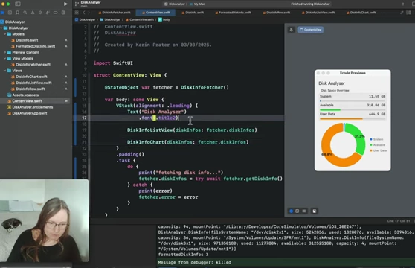
Task: Collapse the Views folder
Action: (x=4, y=71)
